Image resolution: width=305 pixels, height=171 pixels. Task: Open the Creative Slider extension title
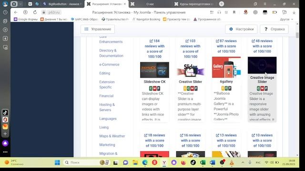(191, 82)
